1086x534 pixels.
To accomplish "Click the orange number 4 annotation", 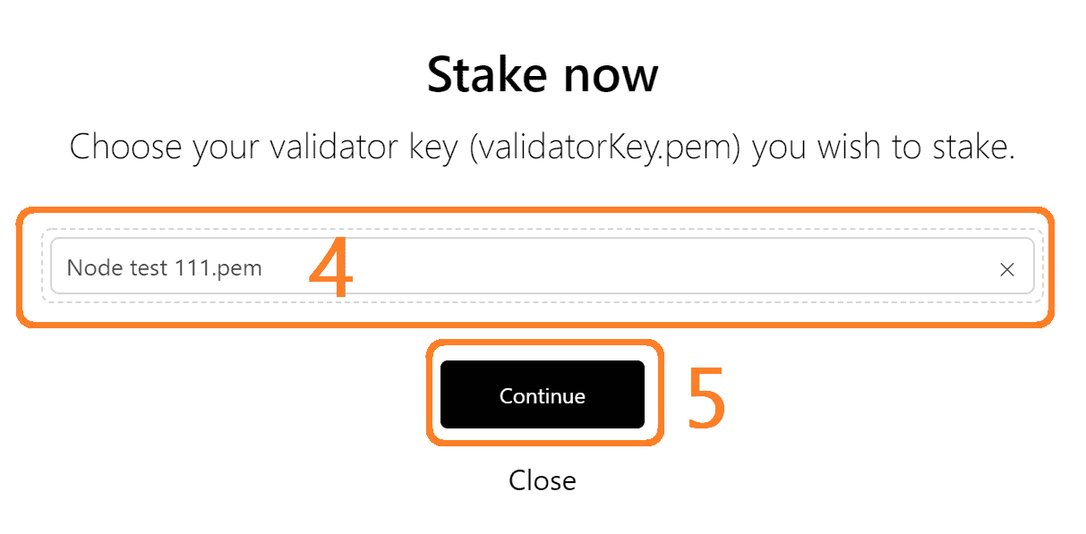I will [x=330, y=267].
